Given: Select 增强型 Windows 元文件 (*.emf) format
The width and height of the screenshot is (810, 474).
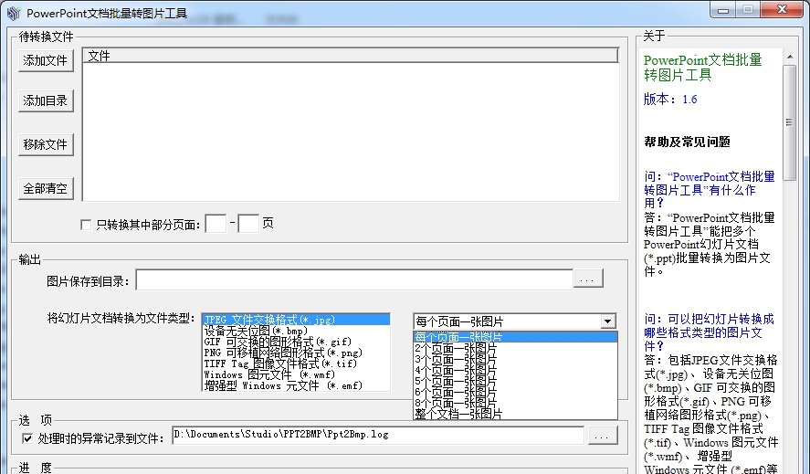Looking at the screenshot, I should tap(296, 385).
